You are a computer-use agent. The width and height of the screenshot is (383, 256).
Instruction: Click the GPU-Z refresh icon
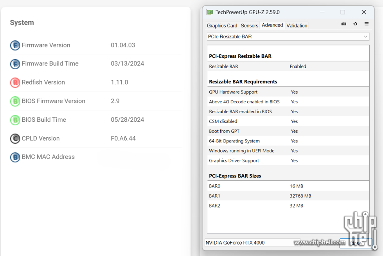[355, 24]
